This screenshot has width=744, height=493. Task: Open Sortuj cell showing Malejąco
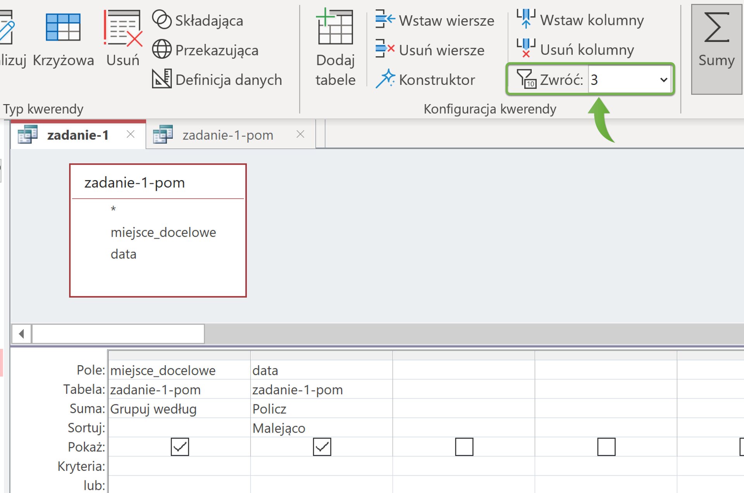[x=321, y=428]
